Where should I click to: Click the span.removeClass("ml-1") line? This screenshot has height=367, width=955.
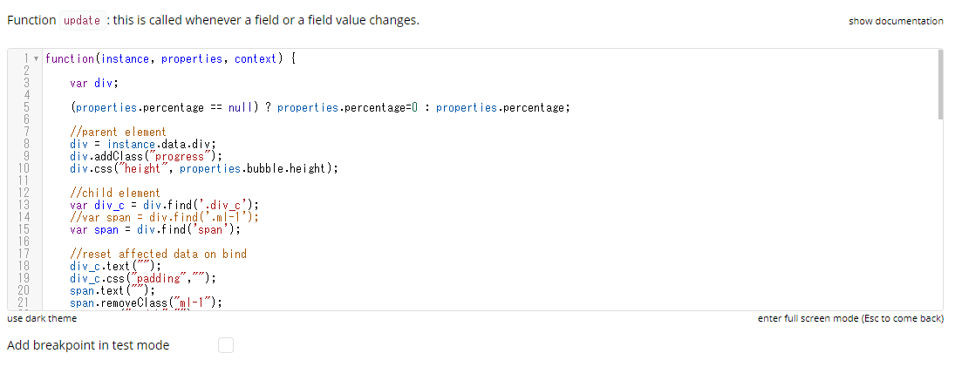point(145,303)
